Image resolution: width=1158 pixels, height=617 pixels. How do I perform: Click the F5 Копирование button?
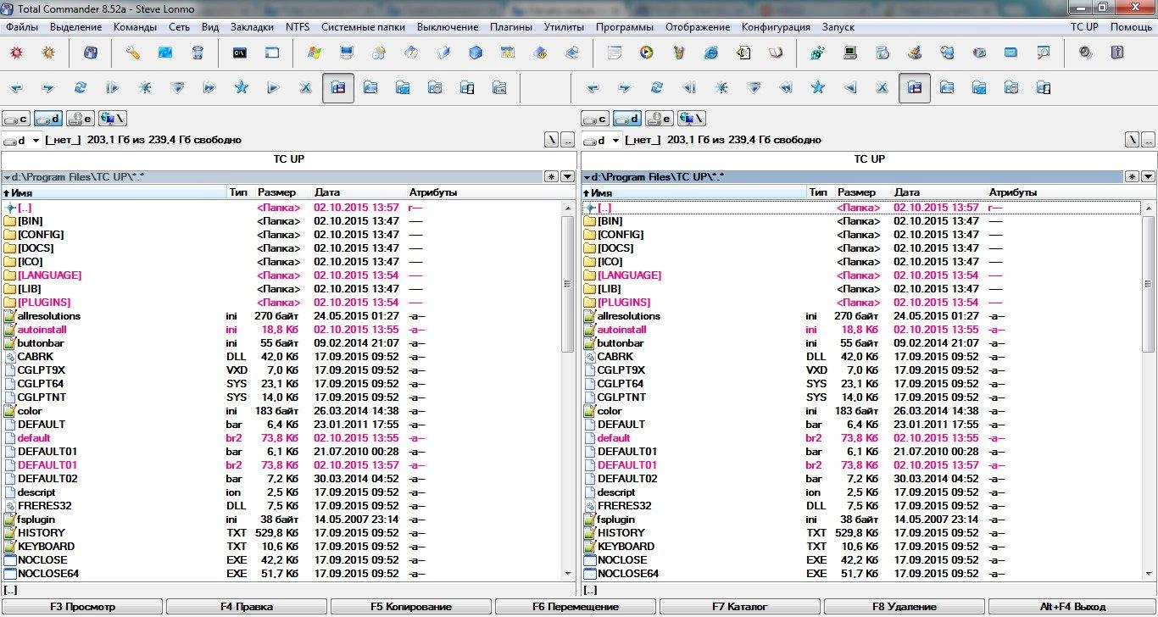pos(411,607)
